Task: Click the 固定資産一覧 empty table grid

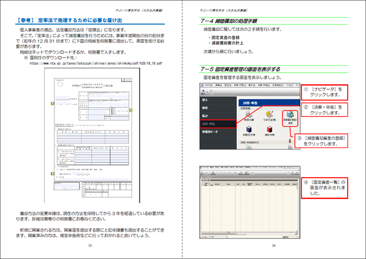Action: (x=249, y=208)
